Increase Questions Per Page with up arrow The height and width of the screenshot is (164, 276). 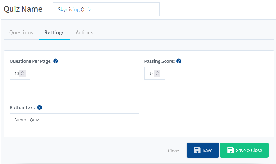pyautogui.click(x=22, y=72)
